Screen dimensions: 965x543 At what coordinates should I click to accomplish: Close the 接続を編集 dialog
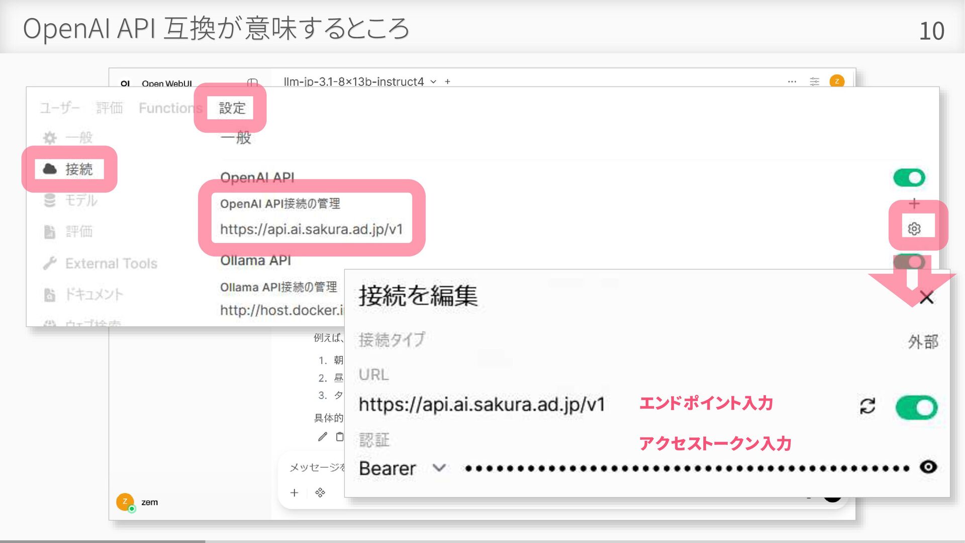coord(926,298)
